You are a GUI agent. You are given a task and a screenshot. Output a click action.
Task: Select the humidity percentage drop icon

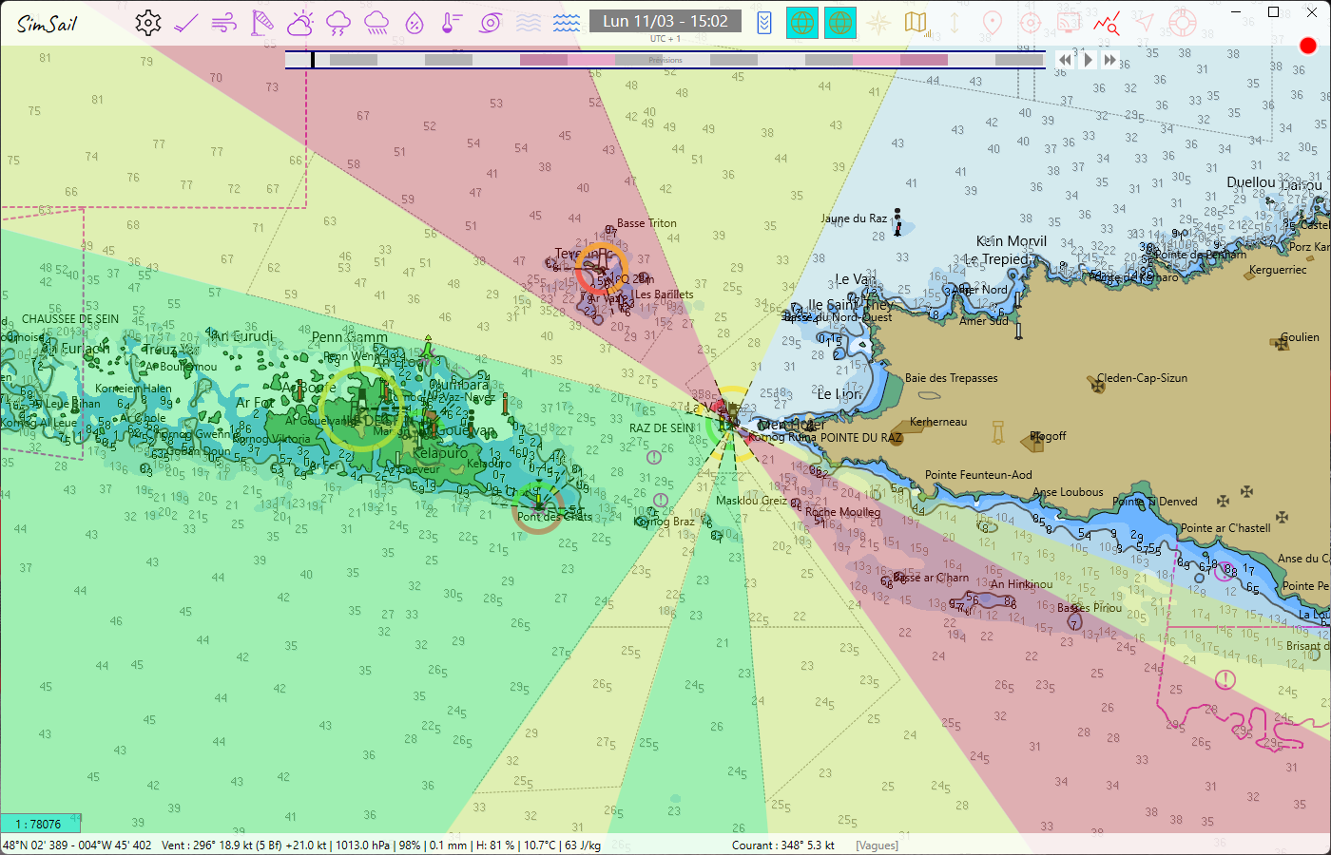tap(415, 23)
